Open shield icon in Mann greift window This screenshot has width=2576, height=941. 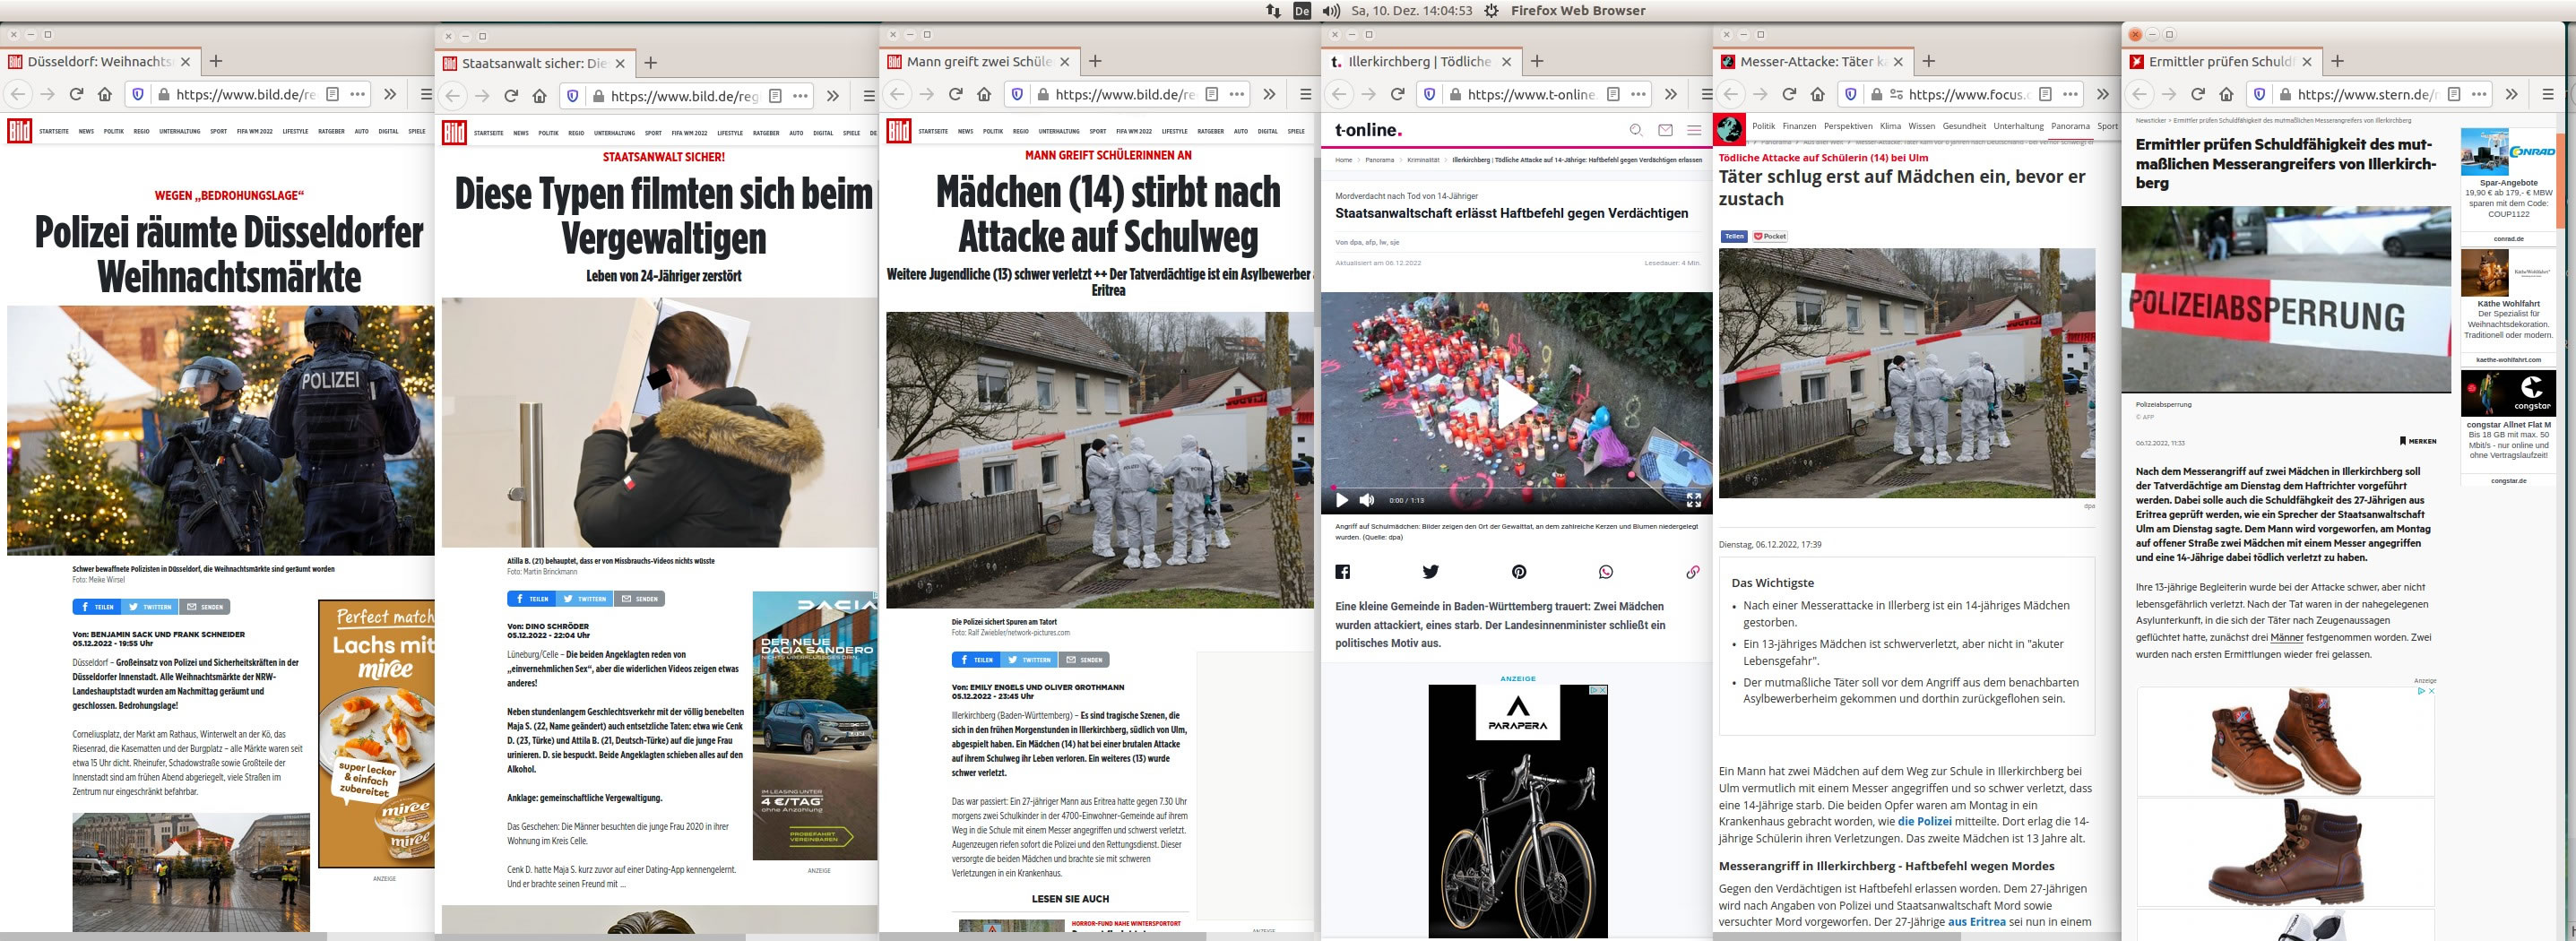tap(1017, 94)
